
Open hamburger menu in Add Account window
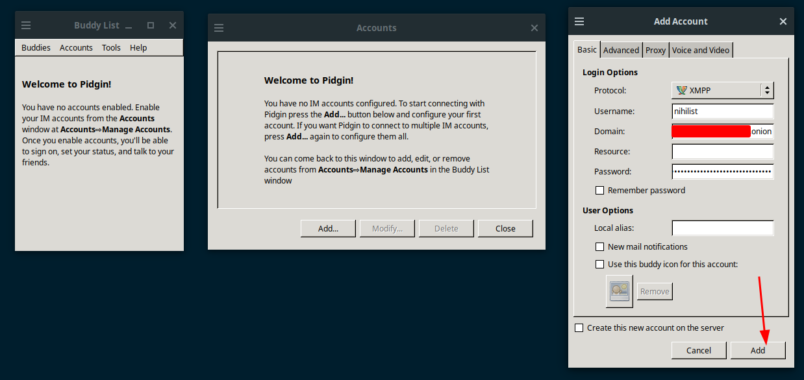pos(579,21)
